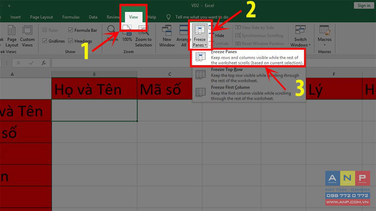Open the Review tab
The image size is (376, 211).
pos(113,17)
